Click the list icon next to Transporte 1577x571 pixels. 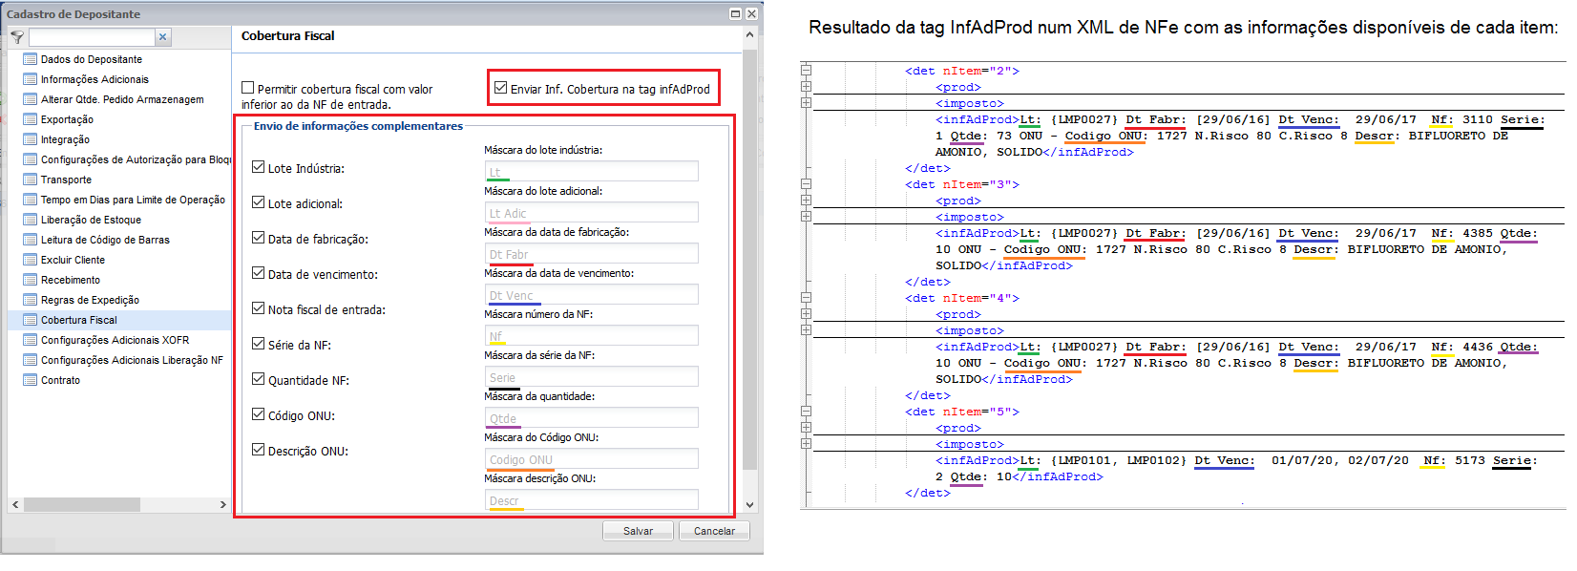coord(30,180)
